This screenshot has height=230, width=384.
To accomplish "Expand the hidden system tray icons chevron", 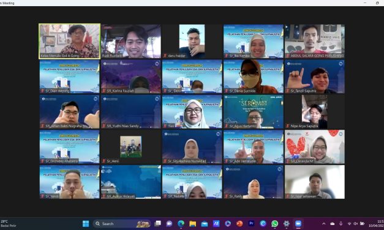I will pyautogui.click(x=324, y=224).
